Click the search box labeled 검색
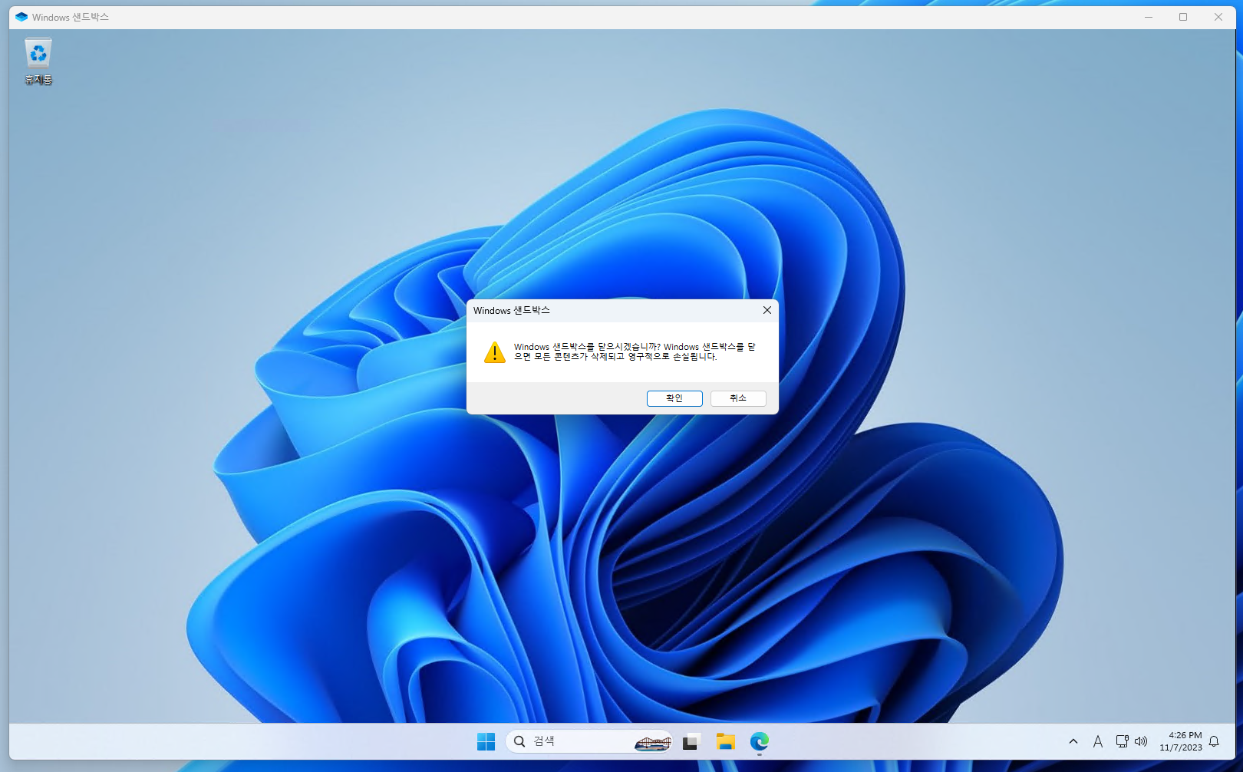This screenshot has height=772, width=1243. [589, 741]
